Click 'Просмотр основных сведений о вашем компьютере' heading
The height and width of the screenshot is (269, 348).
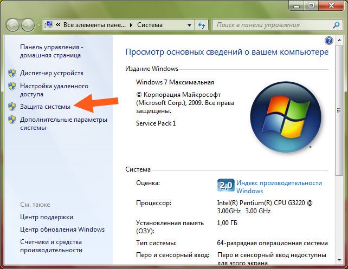point(227,53)
